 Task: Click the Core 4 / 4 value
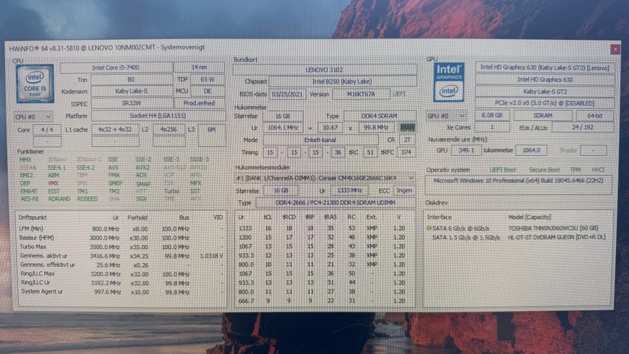point(47,130)
